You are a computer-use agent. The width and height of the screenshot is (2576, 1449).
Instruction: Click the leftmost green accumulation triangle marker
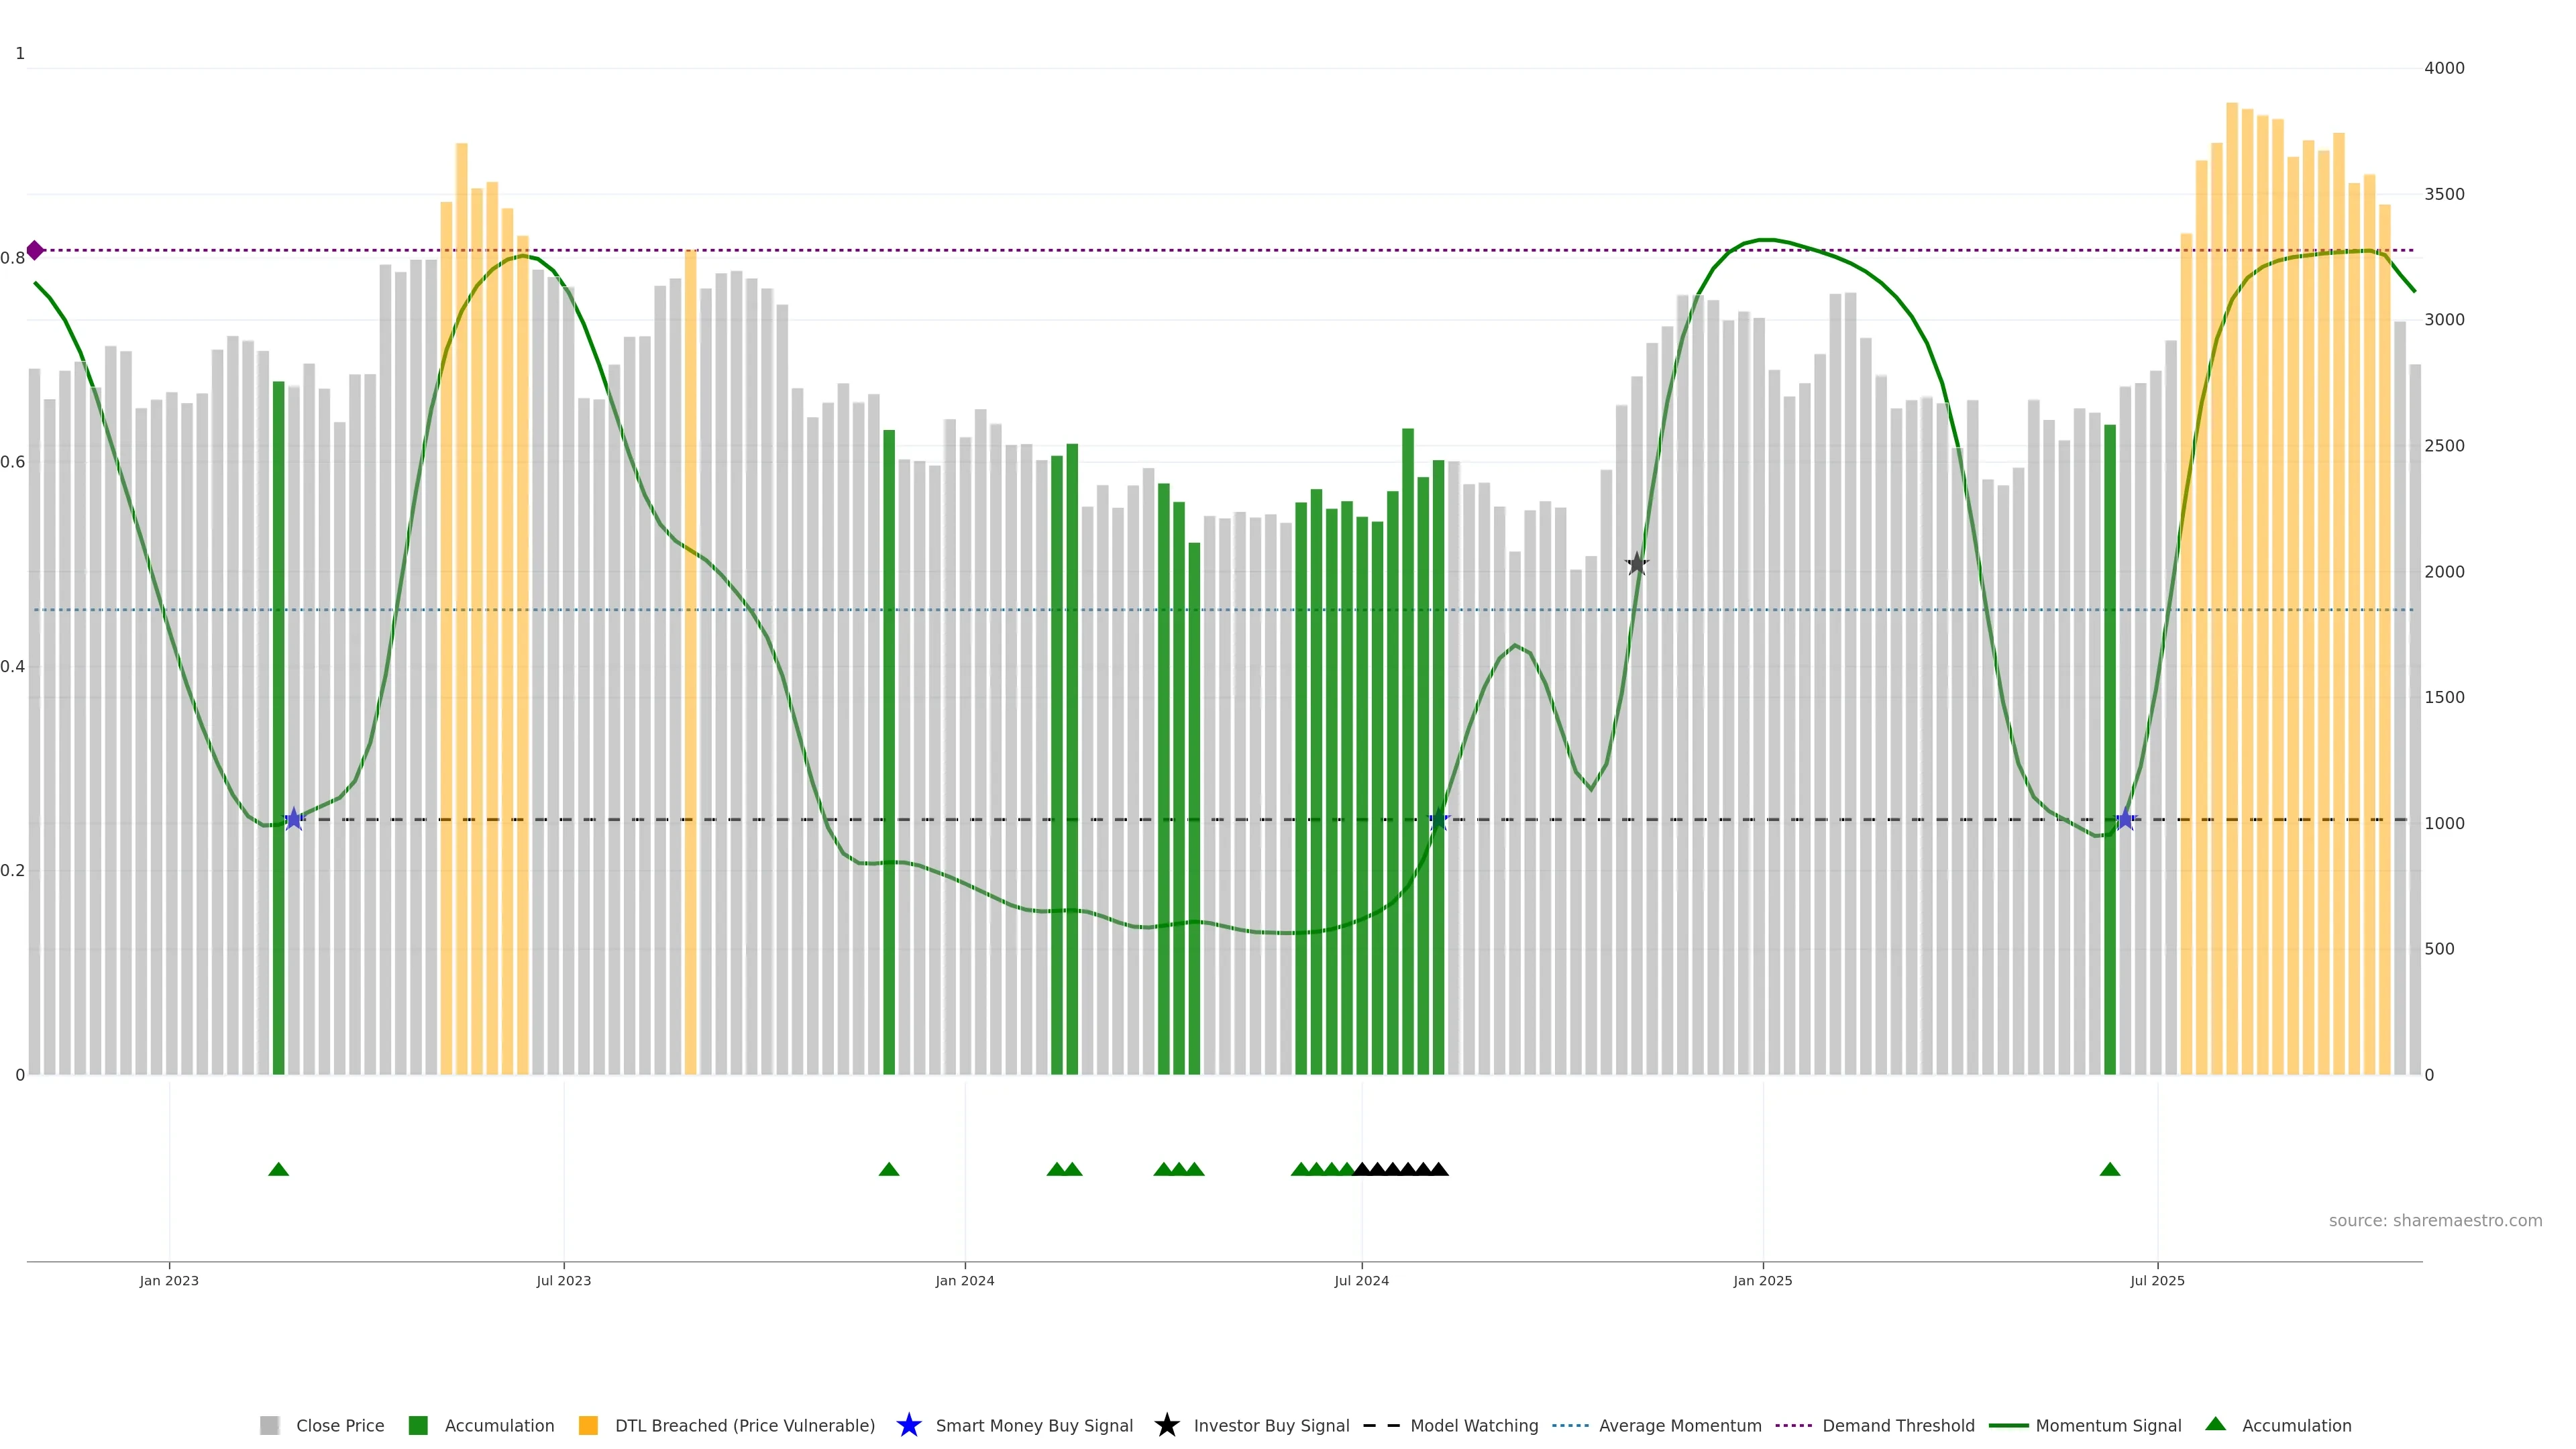(279, 1169)
